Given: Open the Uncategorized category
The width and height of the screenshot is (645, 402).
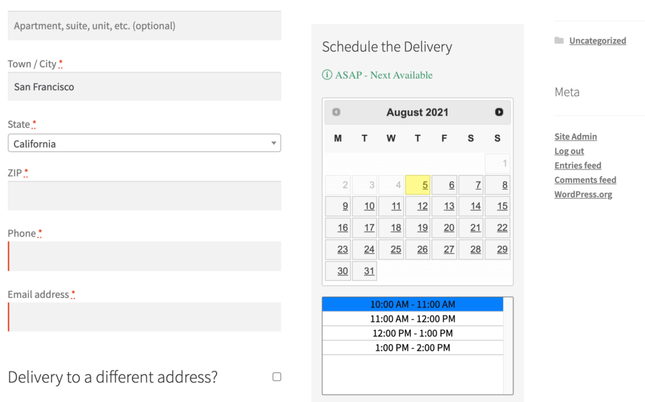Looking at the screenshot, I should (x=597, y=40).
